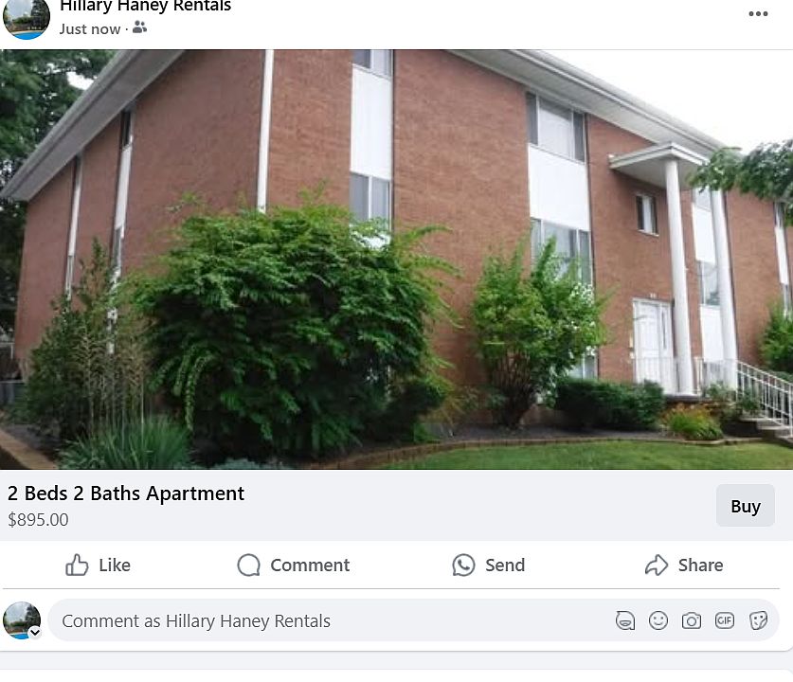This screenshot has width=793, height=682.
Task: Attach a photo with the camera icon
Action: tap(692, 620)
